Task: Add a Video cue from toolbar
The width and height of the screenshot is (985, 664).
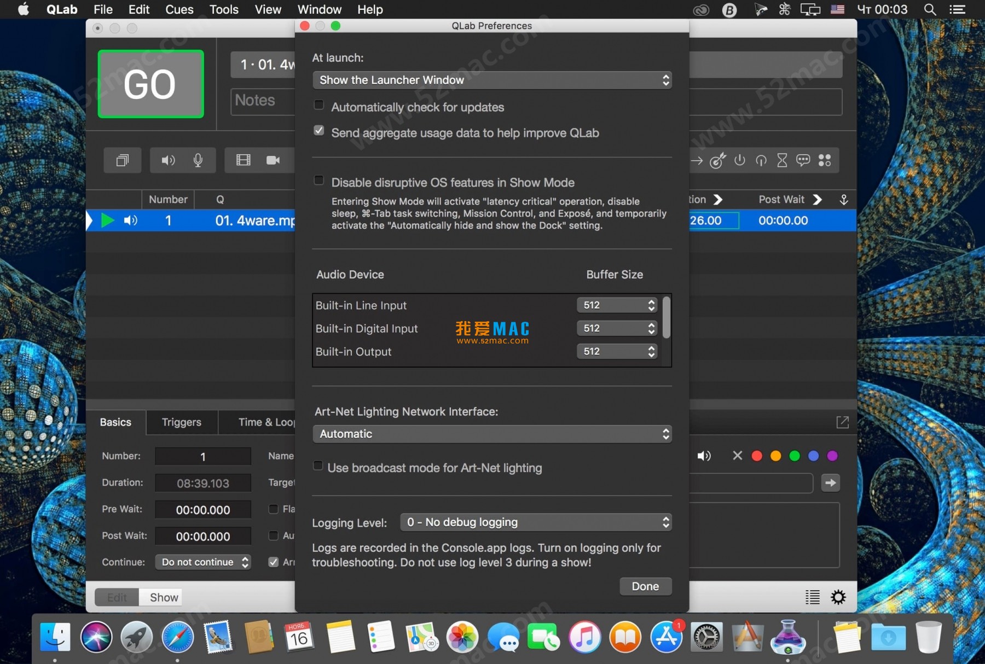Action: tap(243, 160)
